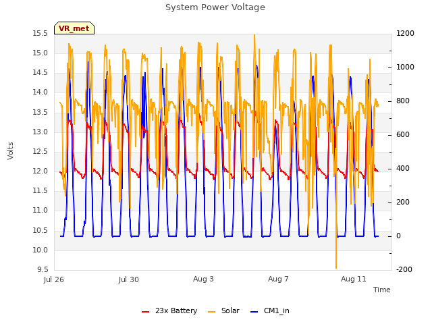
Task: Click the 9.5 left axis value
Action: 43,269
